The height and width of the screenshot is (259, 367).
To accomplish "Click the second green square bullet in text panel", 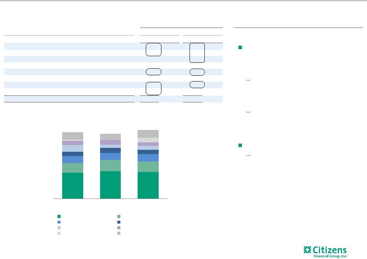I will 240,145.
